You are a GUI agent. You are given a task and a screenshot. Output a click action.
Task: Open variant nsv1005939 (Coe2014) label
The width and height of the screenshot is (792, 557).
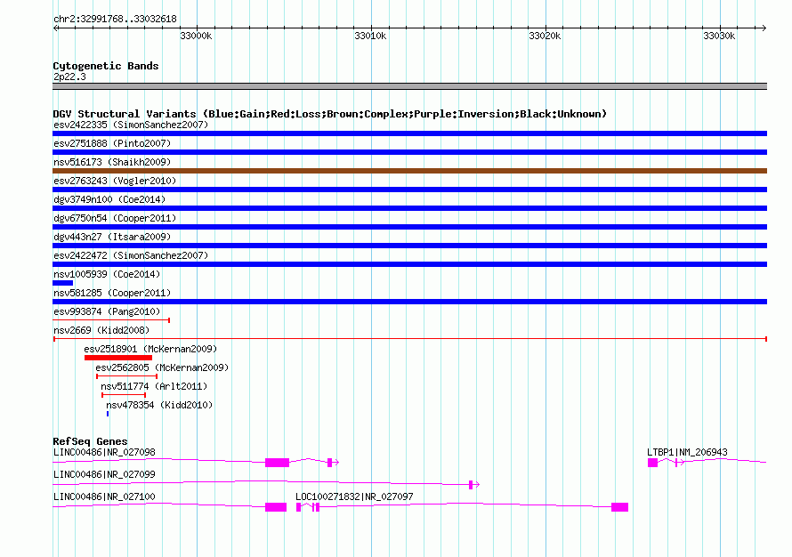pyautogui.click(x=107, y=274)
